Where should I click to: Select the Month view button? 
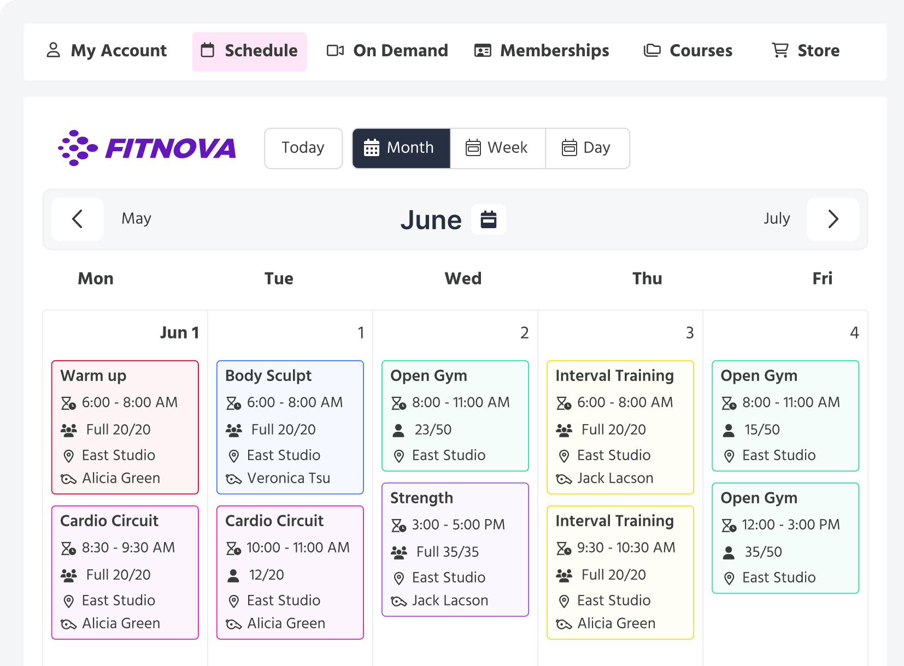pyautogui.click(x=401, y=148)
